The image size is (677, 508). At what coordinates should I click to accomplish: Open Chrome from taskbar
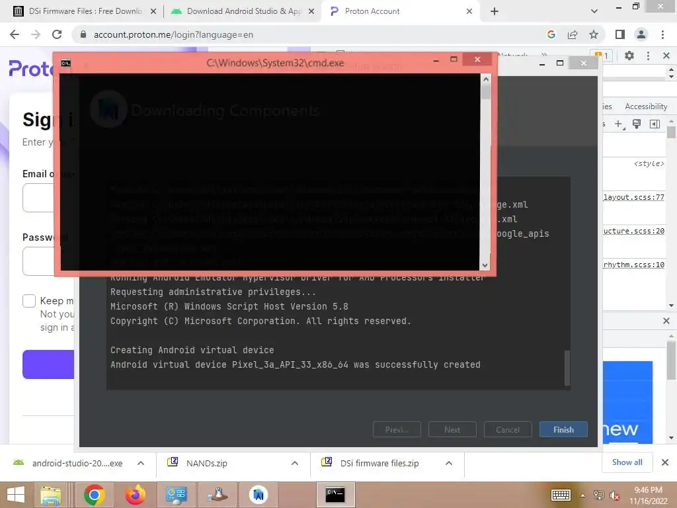pos(94,495)
